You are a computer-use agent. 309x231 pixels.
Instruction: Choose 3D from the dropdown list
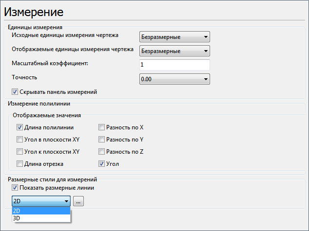(41, 218)
